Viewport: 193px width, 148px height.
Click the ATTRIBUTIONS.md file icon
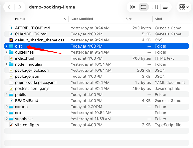coord(11,28)
